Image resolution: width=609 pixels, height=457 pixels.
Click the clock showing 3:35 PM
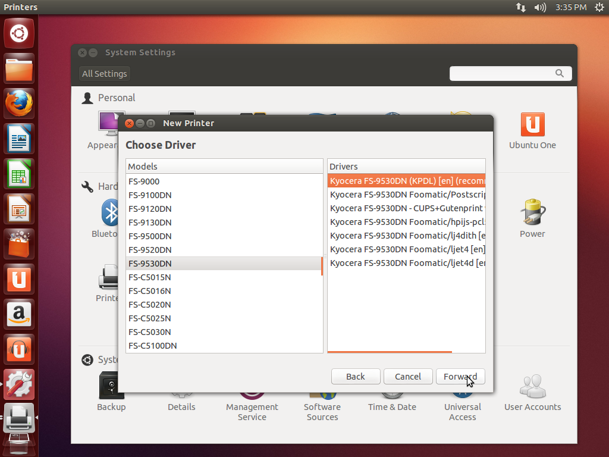coord(570,7)
